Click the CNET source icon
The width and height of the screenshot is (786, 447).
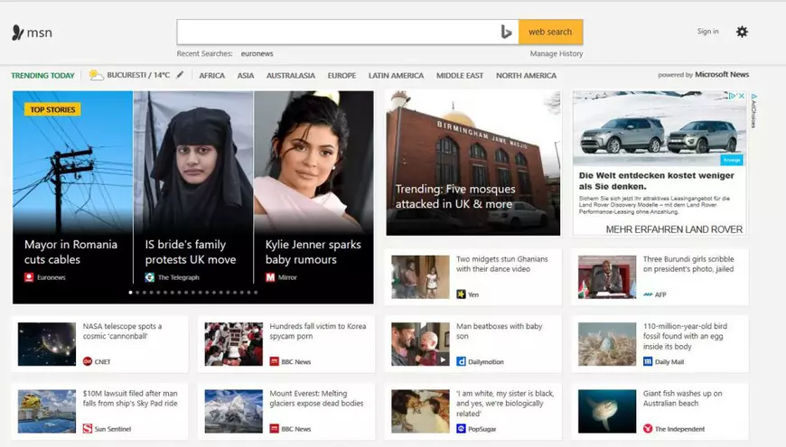click(x=88, y=361)
